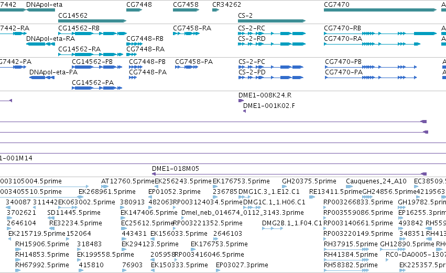The height and width of the screenshot is (273, 446).
Task: Select the CG7448 gene label
Action: [x=139, y=5]
